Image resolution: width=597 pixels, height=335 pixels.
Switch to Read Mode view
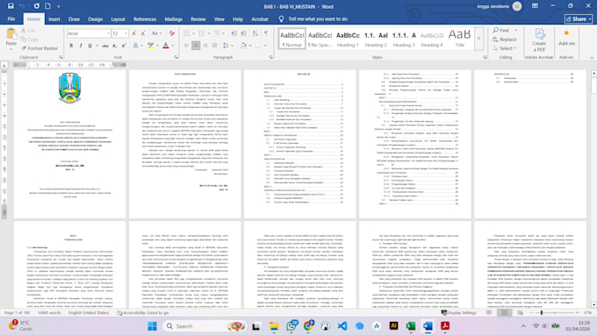click(x=489, y=312)
